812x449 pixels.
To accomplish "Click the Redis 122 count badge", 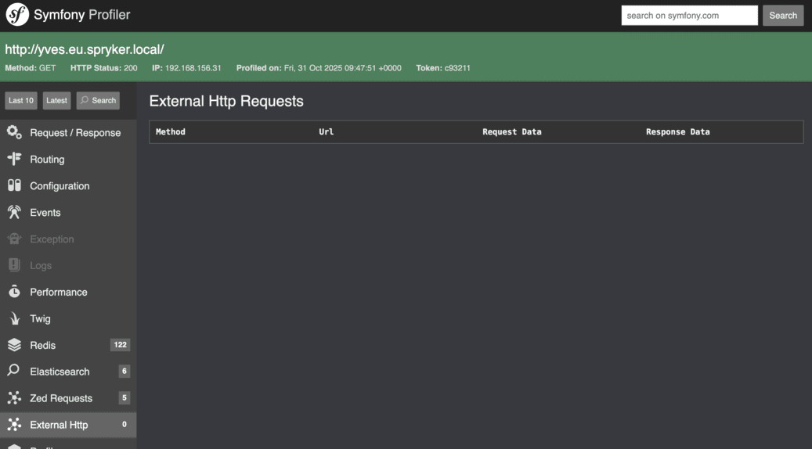I will 120,345.
